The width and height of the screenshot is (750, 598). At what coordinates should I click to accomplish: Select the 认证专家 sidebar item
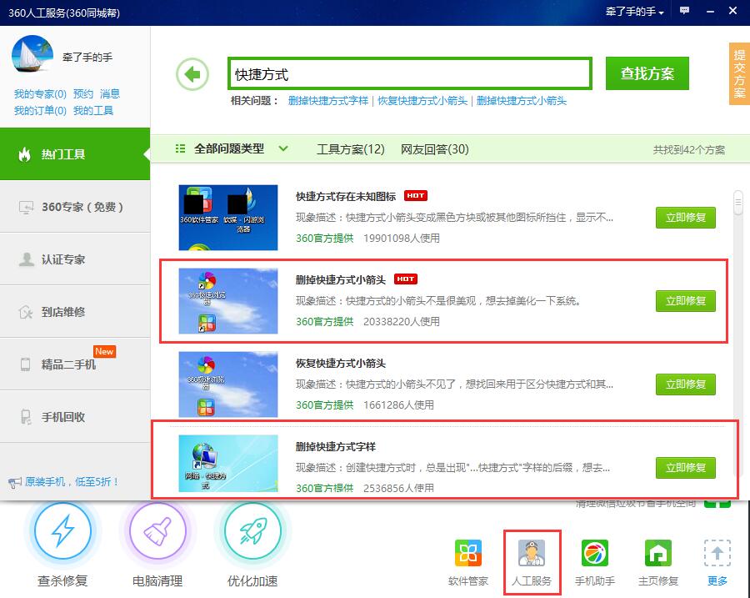coord(75,259)
